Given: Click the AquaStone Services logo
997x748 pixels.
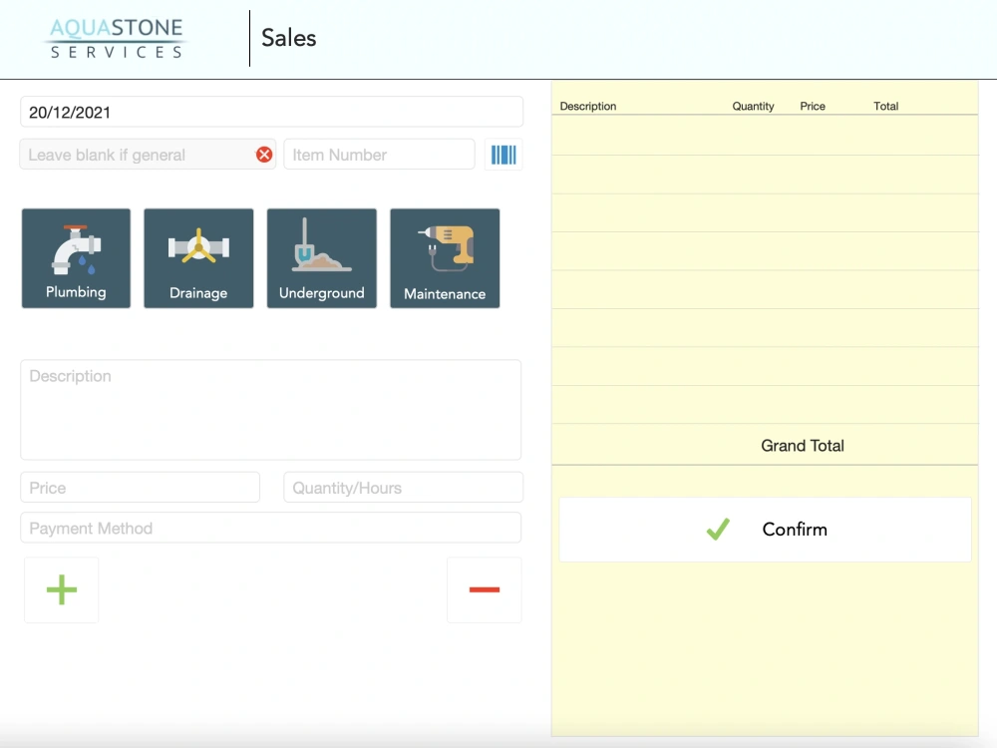Looking at the screenshot, I should click(x=115, y=38).
